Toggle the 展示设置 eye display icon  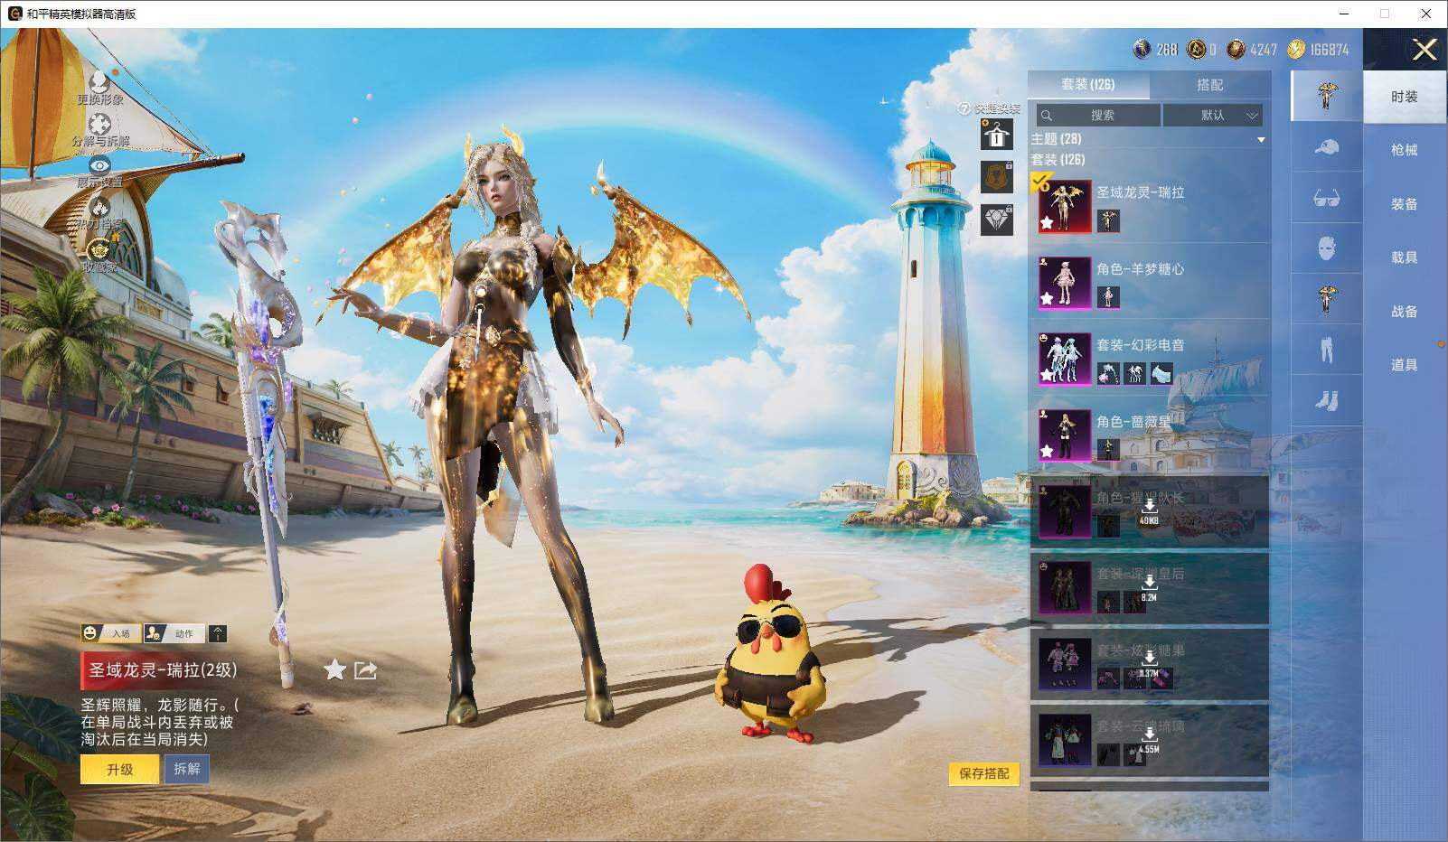(99, 165)
